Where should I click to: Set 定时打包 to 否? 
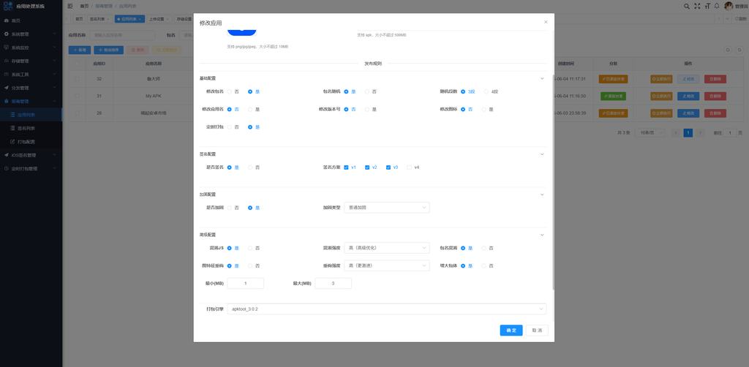coord(230,127)
